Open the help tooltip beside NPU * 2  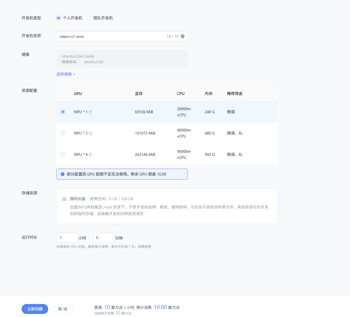point(90,133)
